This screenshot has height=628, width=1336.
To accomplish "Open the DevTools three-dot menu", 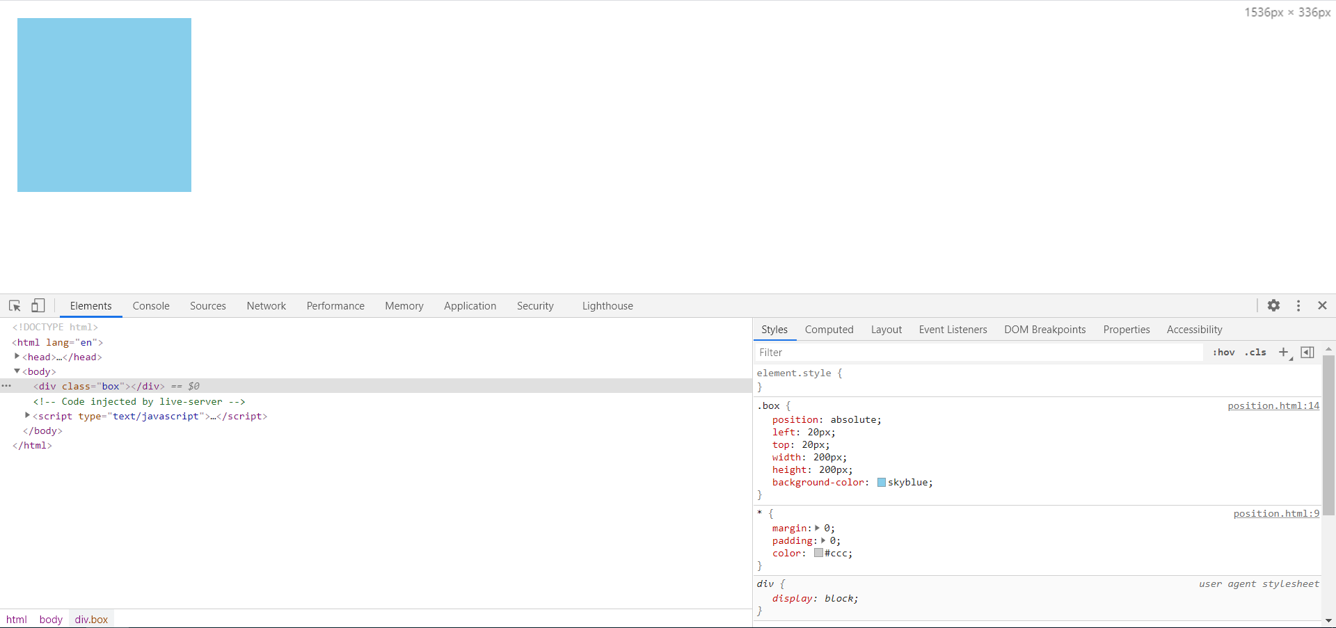I will (x=1298, y=306).
